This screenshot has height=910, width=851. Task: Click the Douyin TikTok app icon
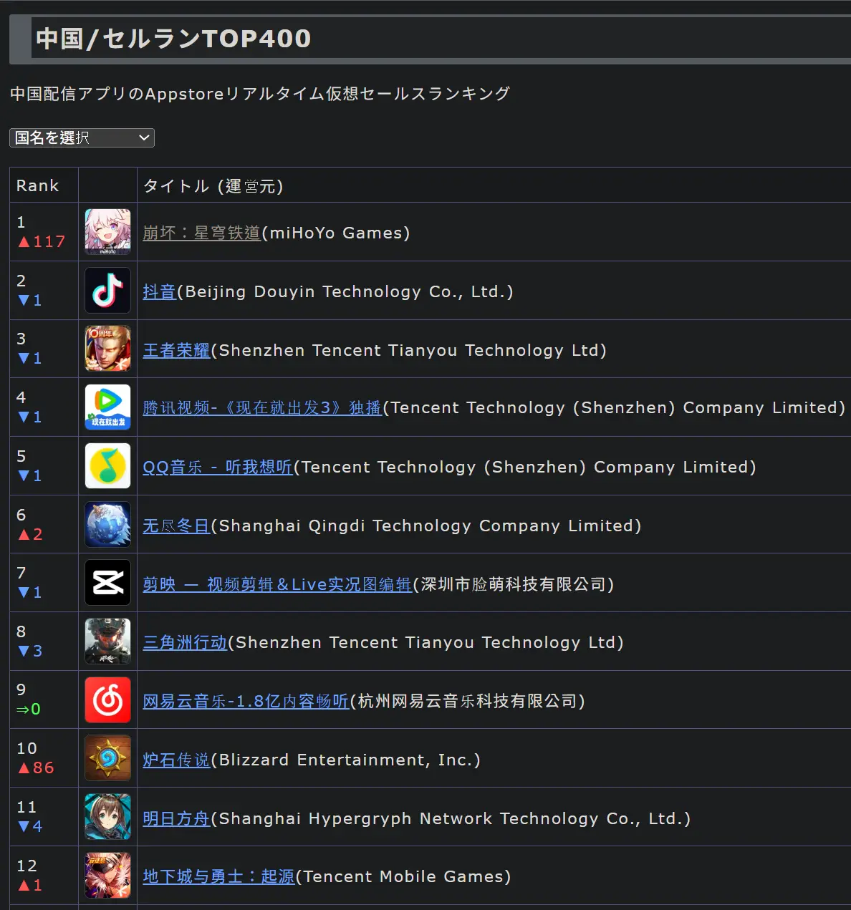(107, 291)
